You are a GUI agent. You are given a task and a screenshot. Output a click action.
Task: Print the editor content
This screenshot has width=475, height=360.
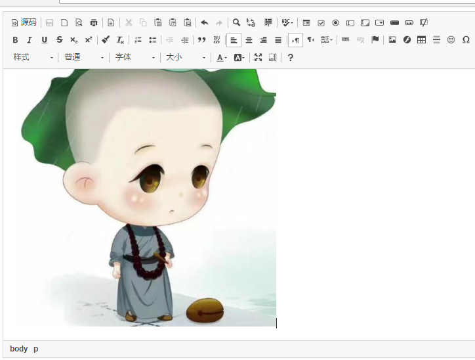point(94,23)
